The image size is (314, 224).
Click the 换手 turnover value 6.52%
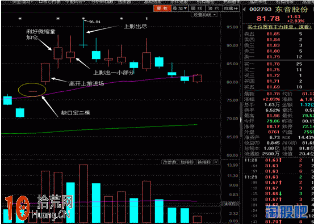coord(273,110)
